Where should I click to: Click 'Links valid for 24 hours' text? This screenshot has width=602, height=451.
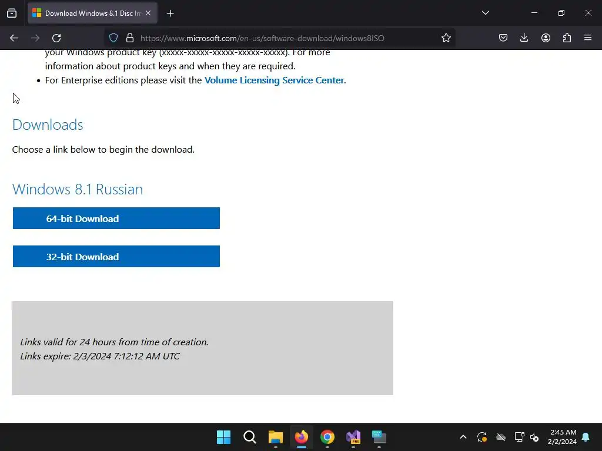(x=114, y=342)
